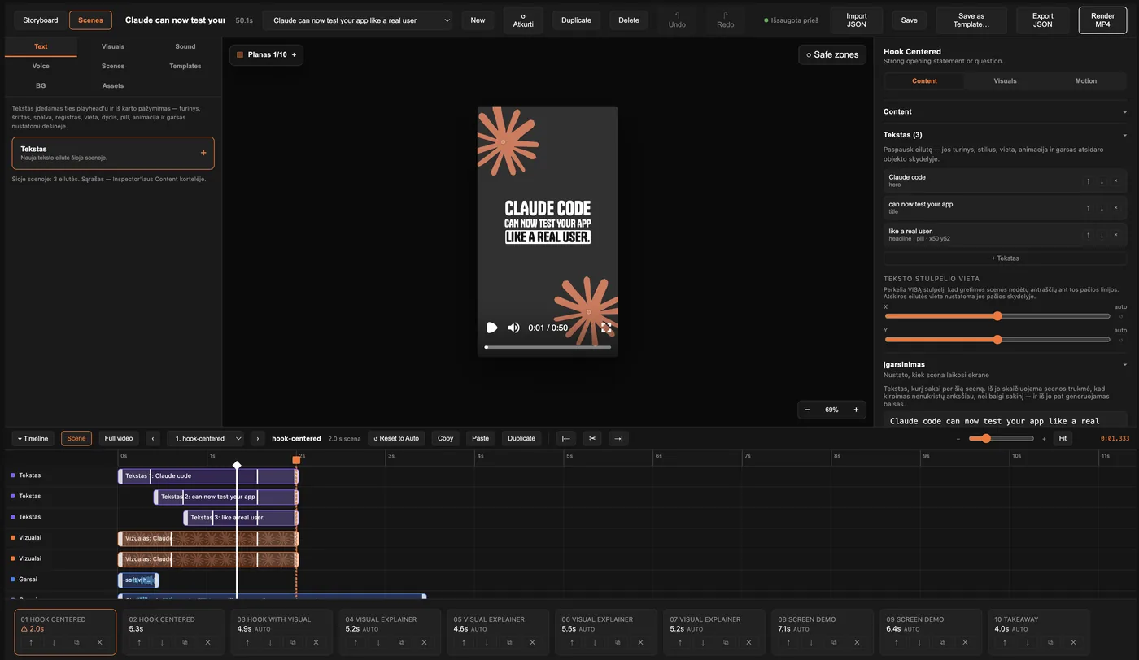Duplicate scene 08 Screen Demo card
The width and height of the screenshot is (1139, 660).
pos(834,643)
